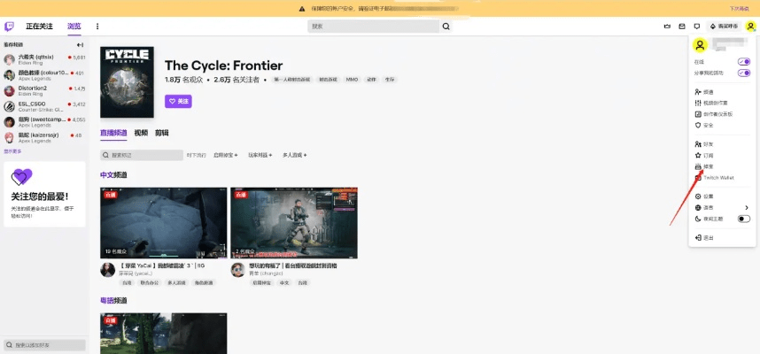The width and height of the screenshot is (760, 354).
Task: Open the first Chinese channel stream thumbnail
Action: (x=163, y=221)
